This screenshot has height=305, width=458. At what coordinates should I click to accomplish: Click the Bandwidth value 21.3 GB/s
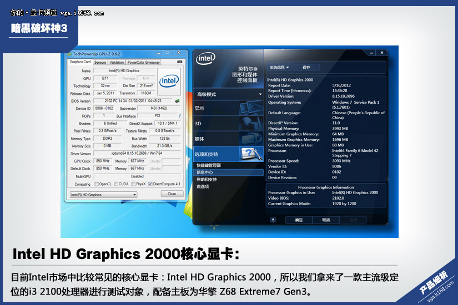165,146
